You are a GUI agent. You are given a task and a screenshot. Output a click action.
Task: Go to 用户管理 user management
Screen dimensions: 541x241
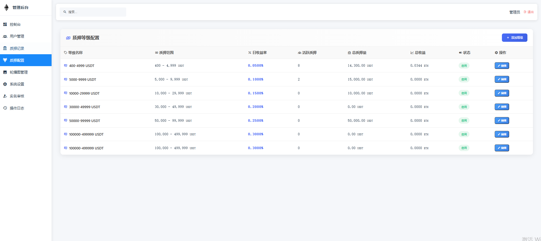coord(17,36)
